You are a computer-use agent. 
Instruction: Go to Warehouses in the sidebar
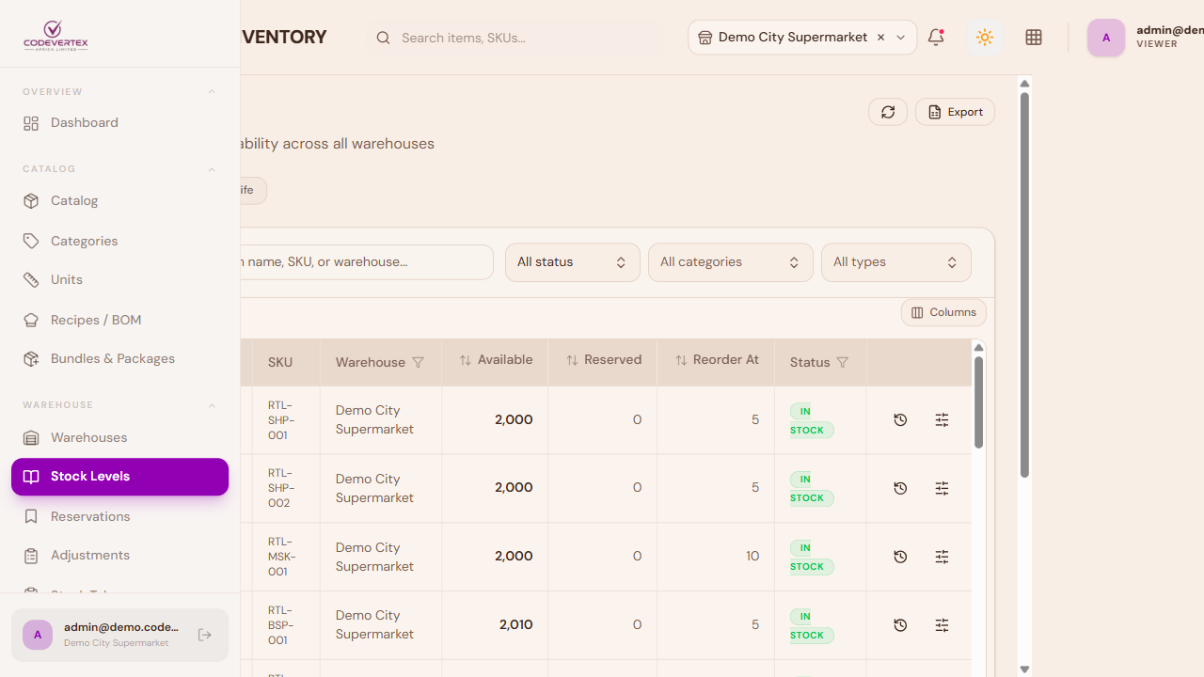pyautogui.click(x=119, y=438)
